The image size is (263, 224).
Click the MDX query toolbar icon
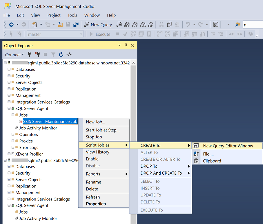[127, 25]
